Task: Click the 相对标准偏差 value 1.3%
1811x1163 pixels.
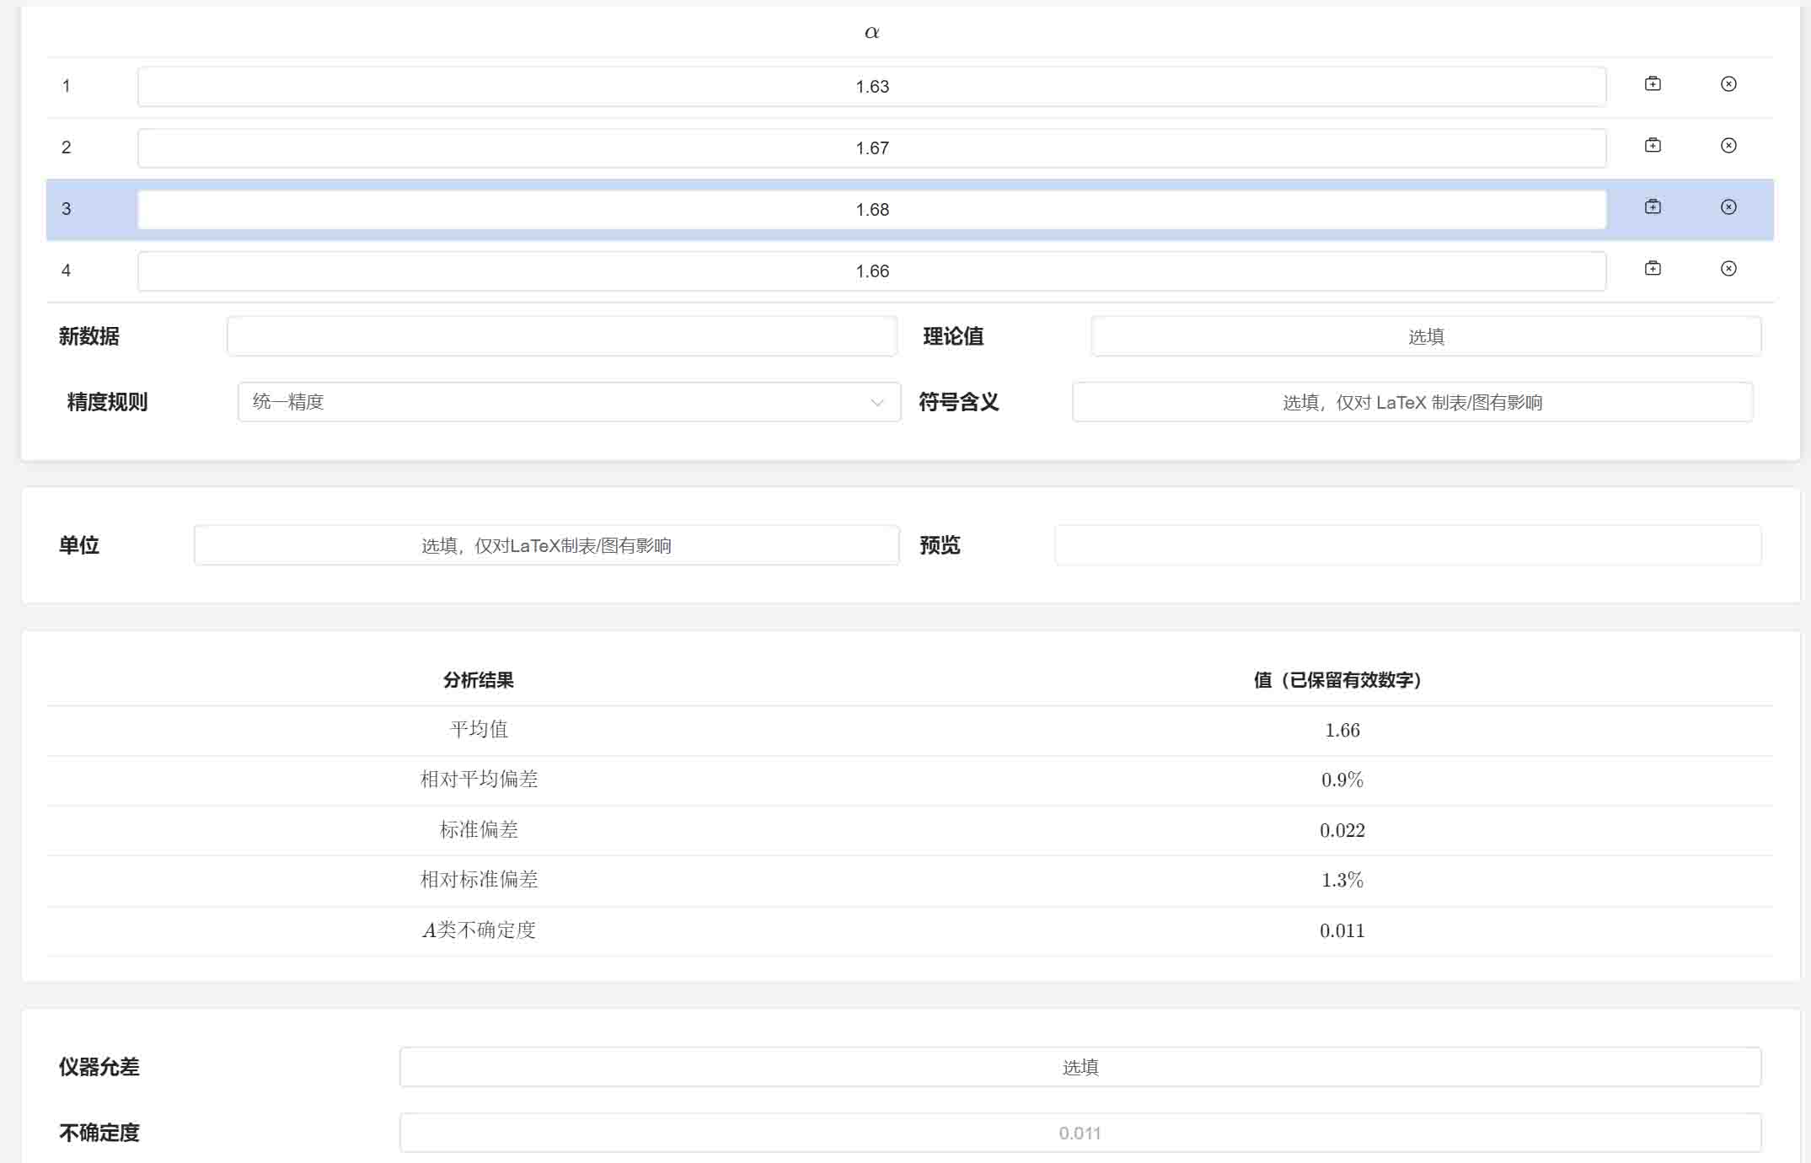Action: point(1342,880)
